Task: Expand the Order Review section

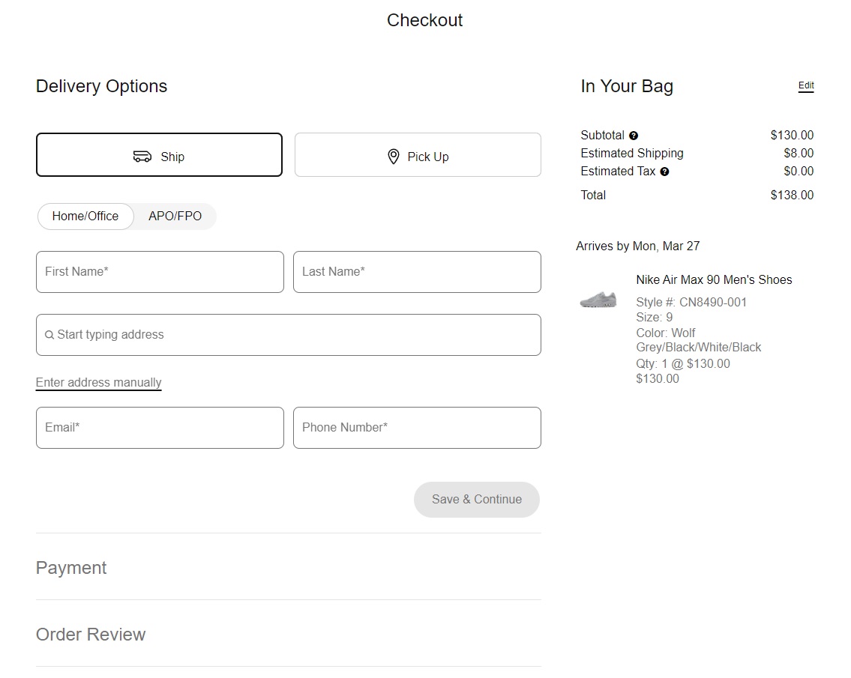Action: 90,635
